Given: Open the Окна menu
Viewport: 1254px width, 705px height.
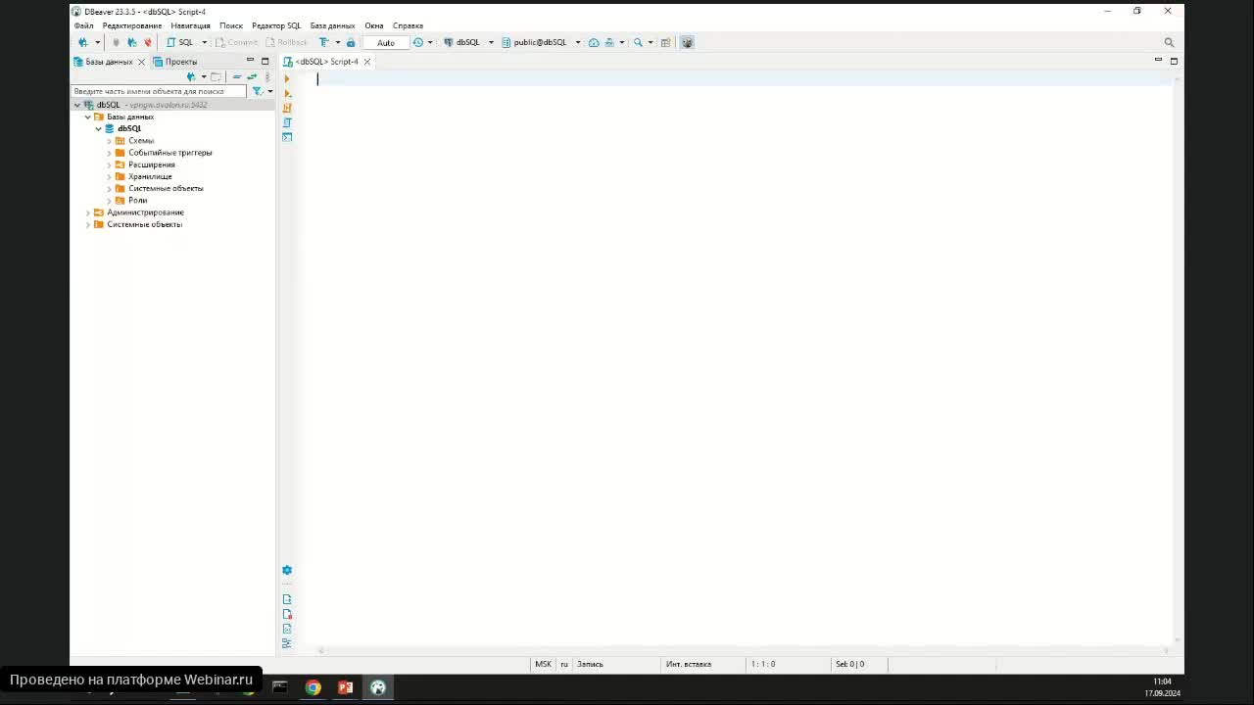Looking at the screenshot, I should click(374, 25).
